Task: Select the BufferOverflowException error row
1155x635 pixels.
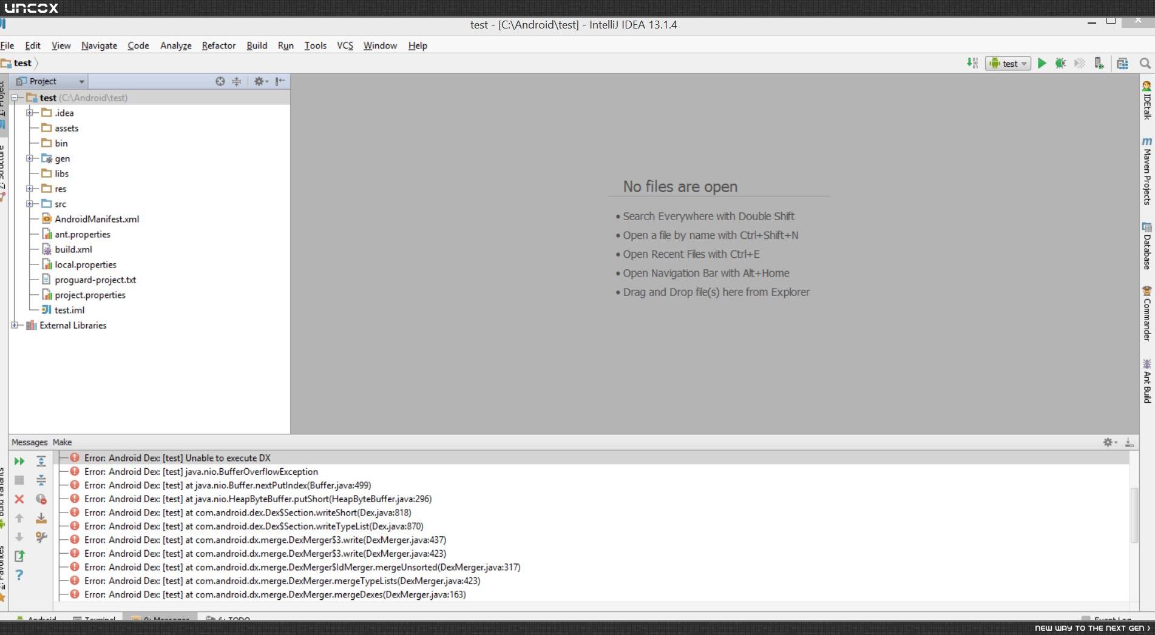Action: (594, 472)
